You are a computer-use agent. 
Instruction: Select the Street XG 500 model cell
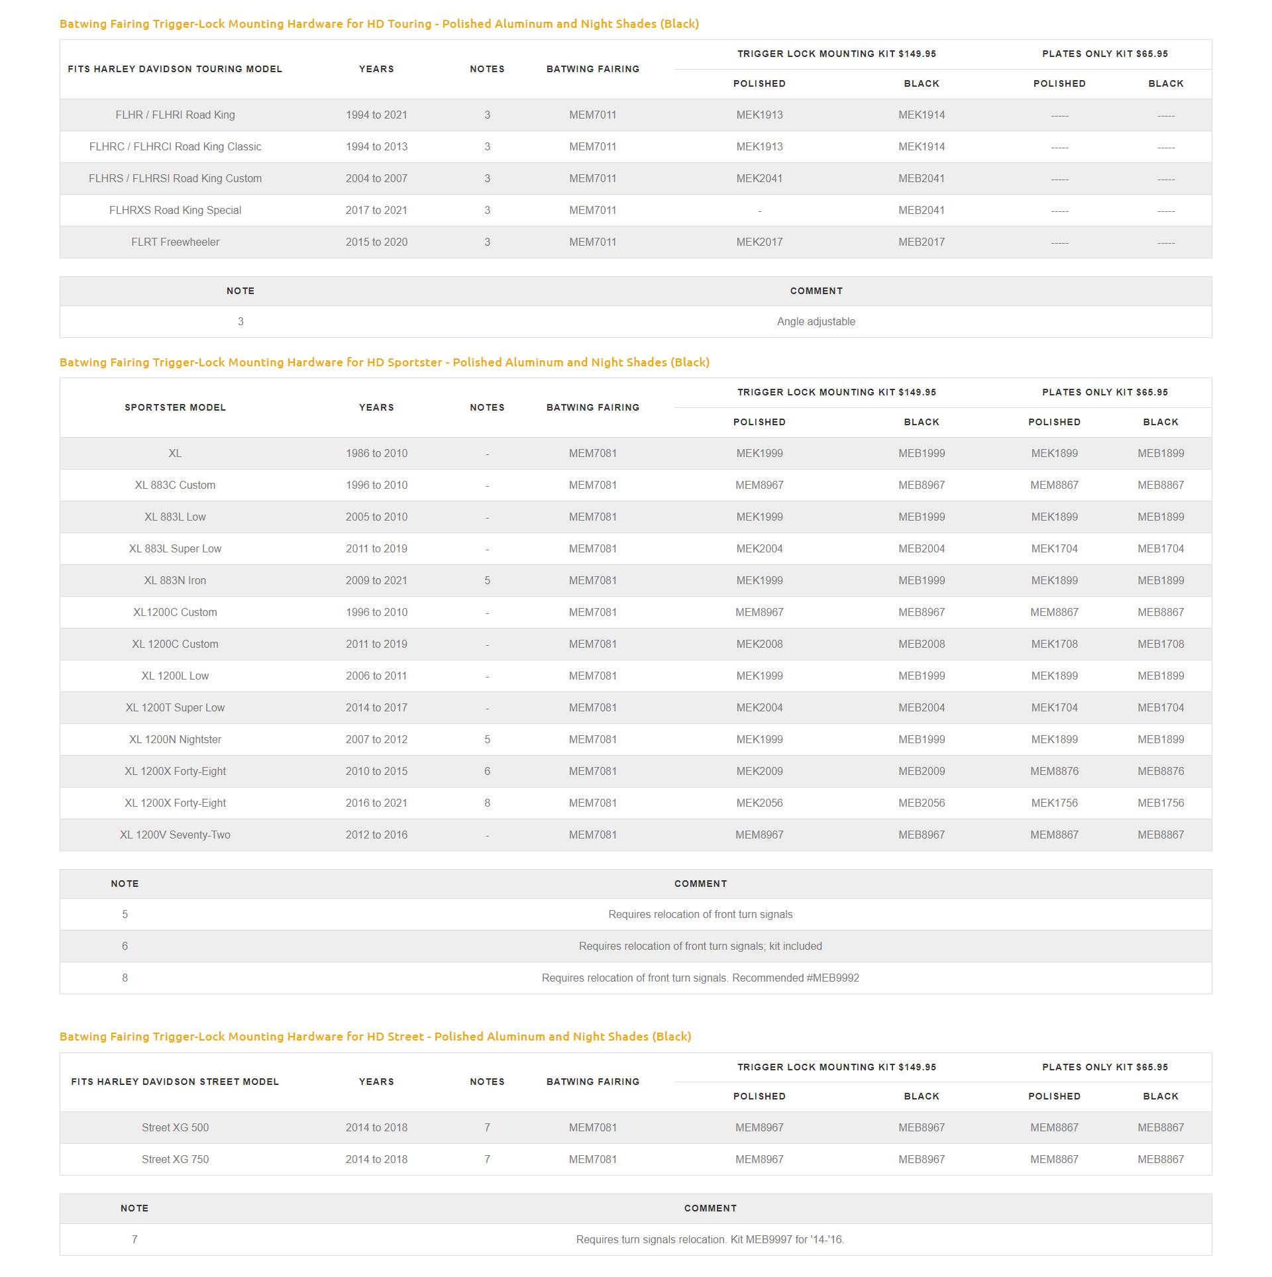175,1128
